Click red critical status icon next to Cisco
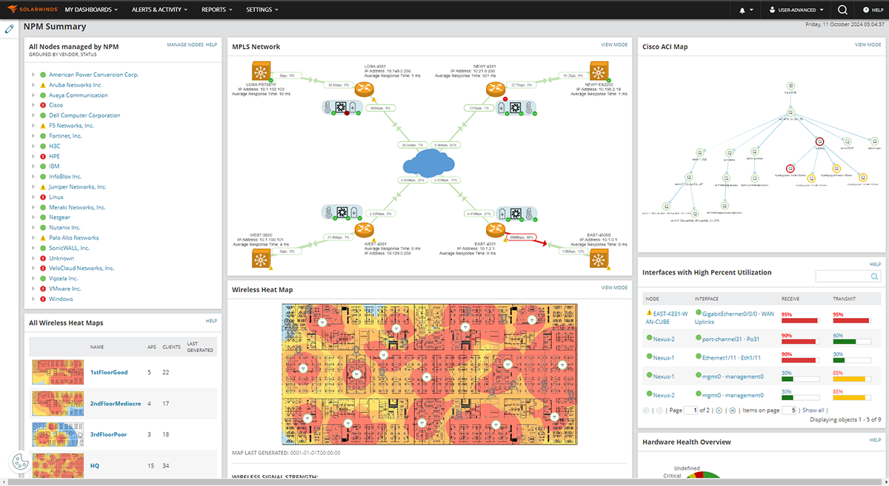 pos(44,105)
